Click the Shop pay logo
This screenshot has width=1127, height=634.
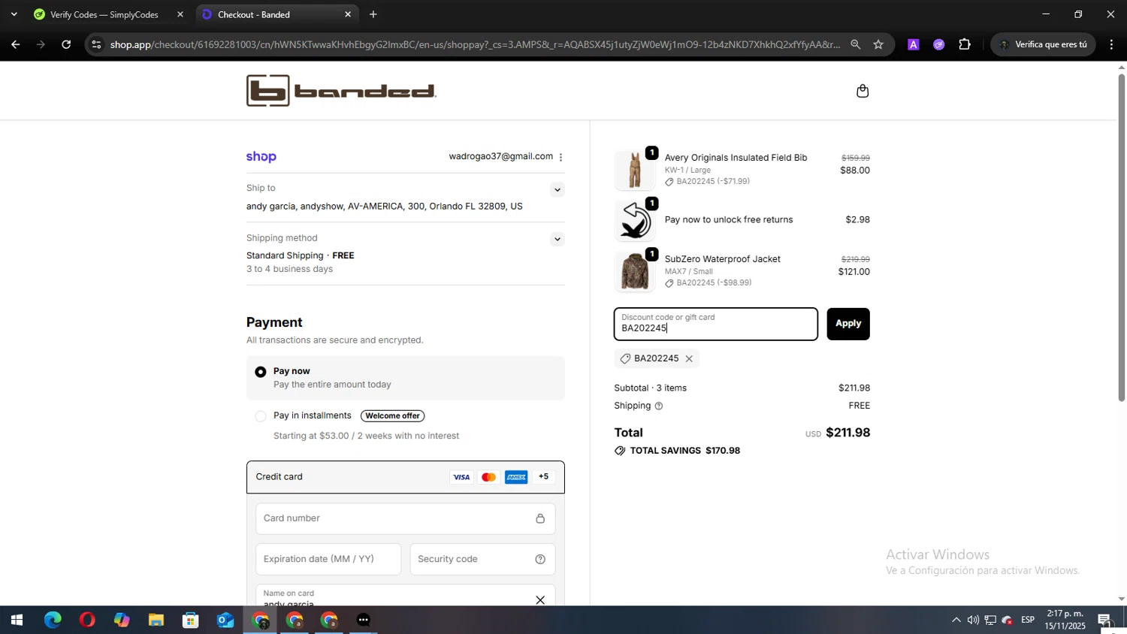coord(261,156)
